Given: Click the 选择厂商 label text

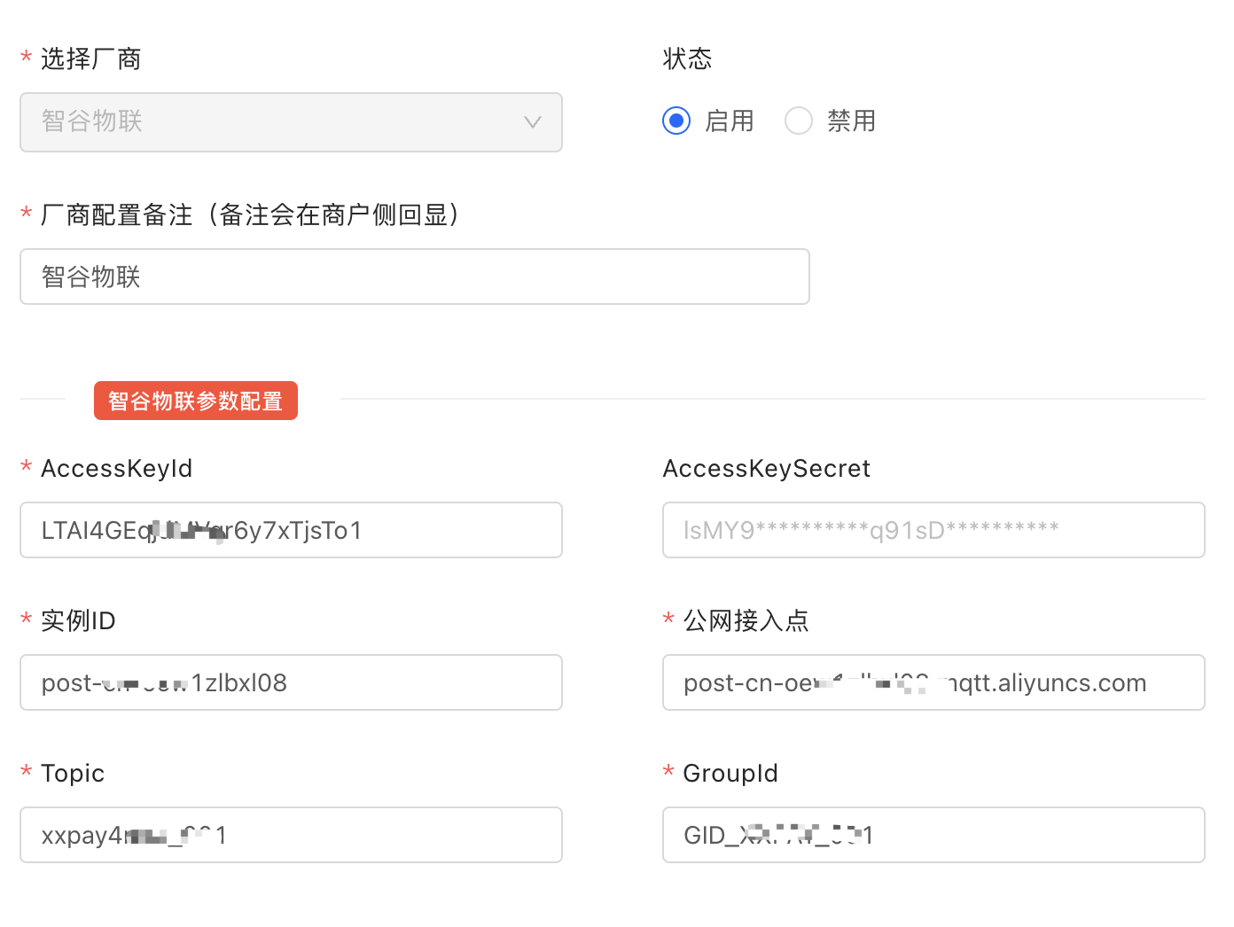Looking at the screenshot, I should (x=90, y=58).
